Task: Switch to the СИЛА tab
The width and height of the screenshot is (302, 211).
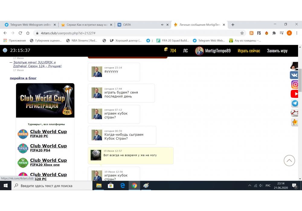Action: pyautogui.click(x=139, y=25)
